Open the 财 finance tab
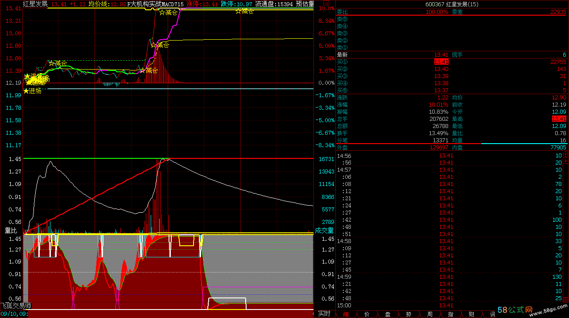Viewport: 569px width, 318px height. pos(471,314)
